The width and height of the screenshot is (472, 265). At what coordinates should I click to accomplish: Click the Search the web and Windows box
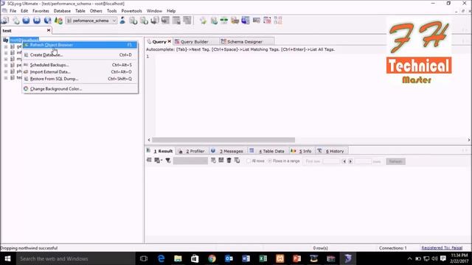[75, 258]
